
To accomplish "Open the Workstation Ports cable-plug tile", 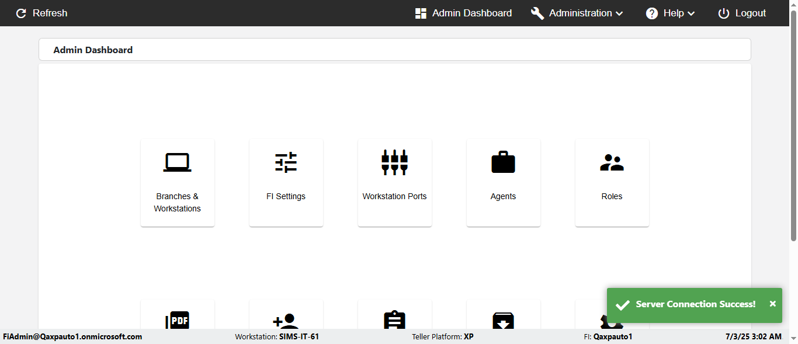I will point(395,183).
